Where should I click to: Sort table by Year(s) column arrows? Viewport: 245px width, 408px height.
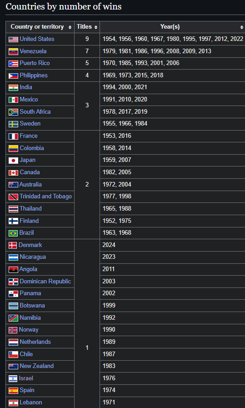(x=242, y=27)
